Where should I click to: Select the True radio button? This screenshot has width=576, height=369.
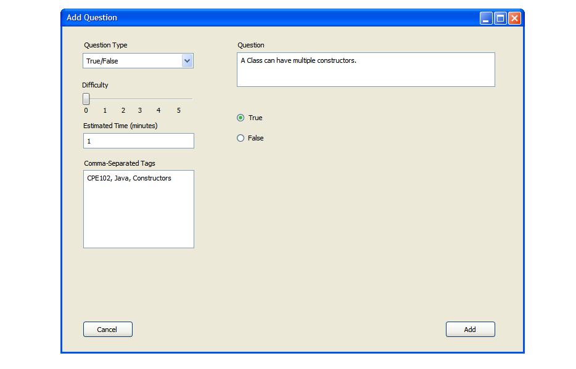pyautogui.click(x=241, y=118)
